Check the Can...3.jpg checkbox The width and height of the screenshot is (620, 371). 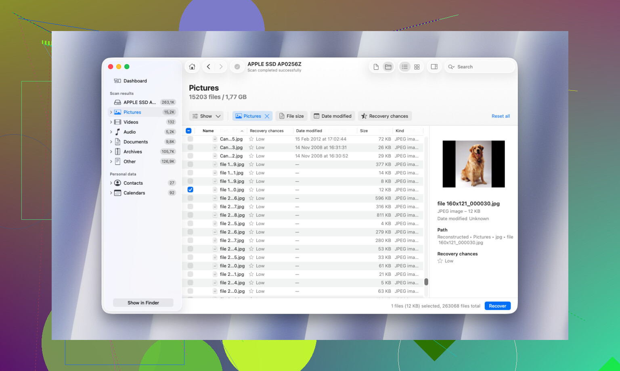[x=190, y=148]
